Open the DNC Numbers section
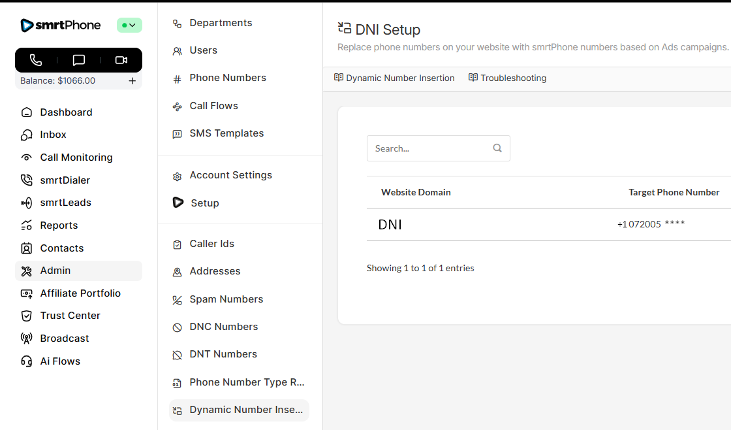The height and width of the screenshot is (430, 731). click(x=223, y=327)
